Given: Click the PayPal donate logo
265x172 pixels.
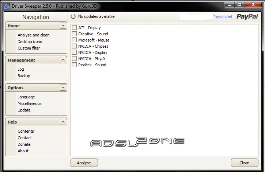Looking at the screenshot, I should [247, 16].
